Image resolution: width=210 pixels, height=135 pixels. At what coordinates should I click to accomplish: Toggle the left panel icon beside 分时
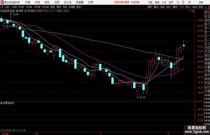pos(2,7)
